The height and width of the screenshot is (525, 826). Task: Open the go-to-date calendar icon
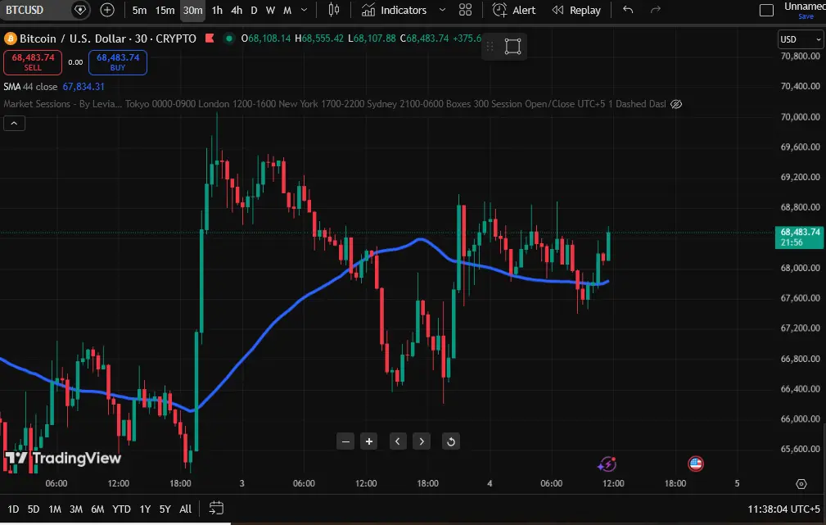point(216,508)
